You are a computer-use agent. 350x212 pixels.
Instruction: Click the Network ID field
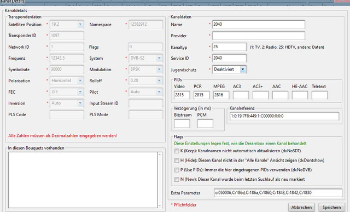(x=67, y=47)
